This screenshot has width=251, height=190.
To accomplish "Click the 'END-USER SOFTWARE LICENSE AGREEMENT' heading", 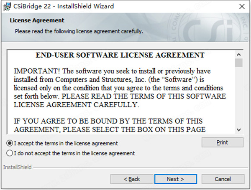I will click(x=120, y=55).
